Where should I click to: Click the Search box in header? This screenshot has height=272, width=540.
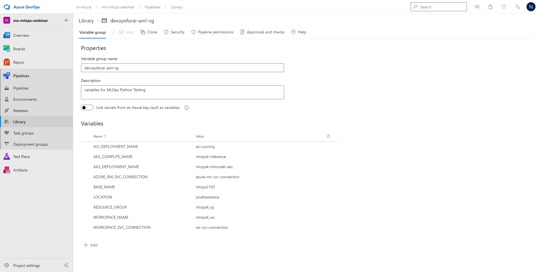[439, 7]
